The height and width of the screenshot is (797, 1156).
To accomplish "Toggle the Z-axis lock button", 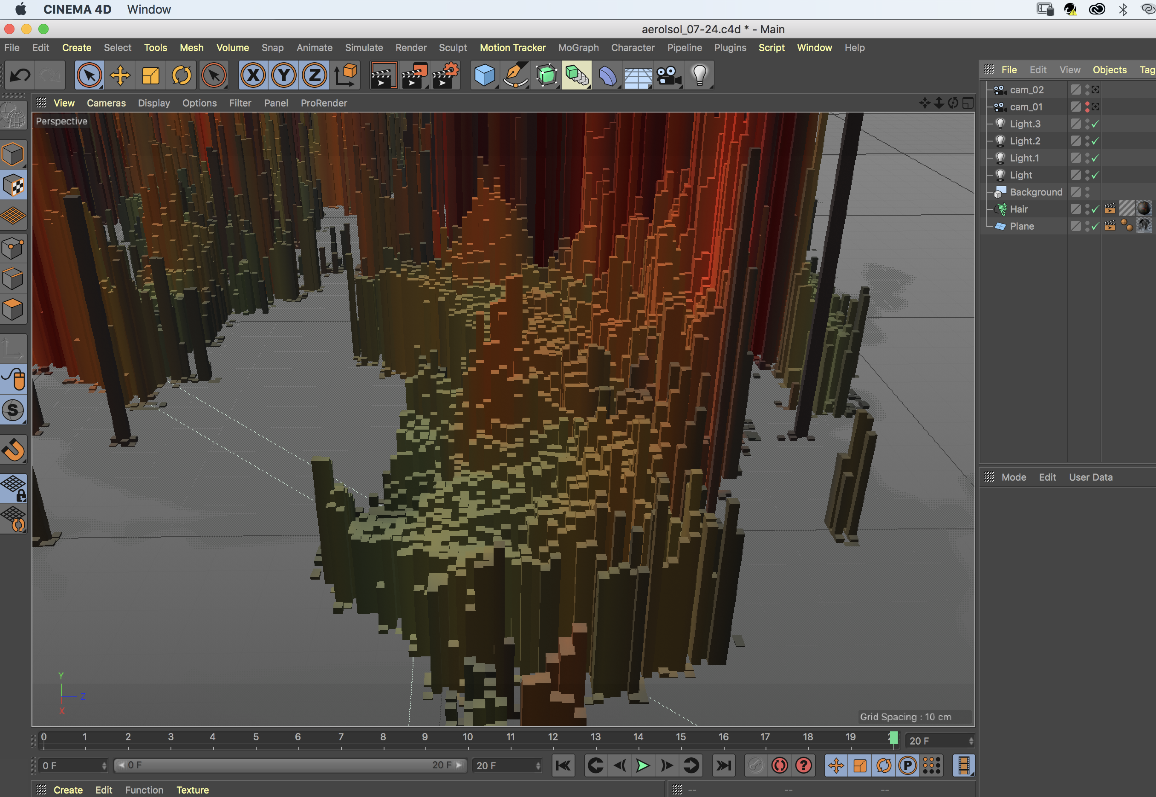I will (x=314, y=75).
